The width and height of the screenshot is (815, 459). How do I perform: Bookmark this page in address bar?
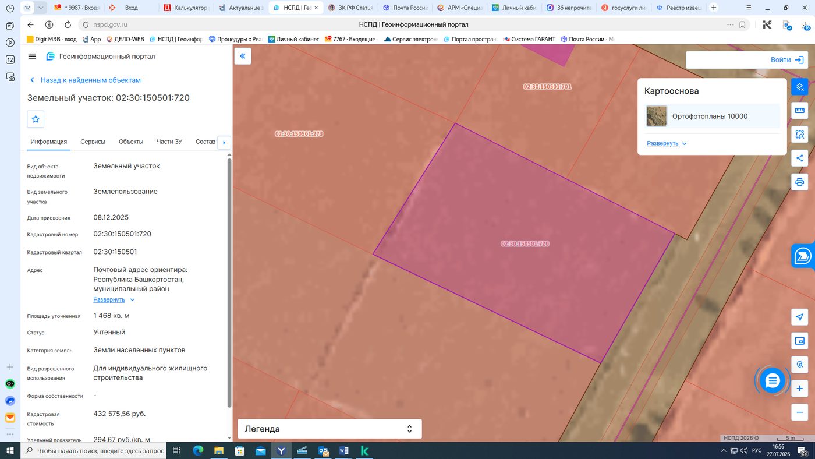point(743,25)
